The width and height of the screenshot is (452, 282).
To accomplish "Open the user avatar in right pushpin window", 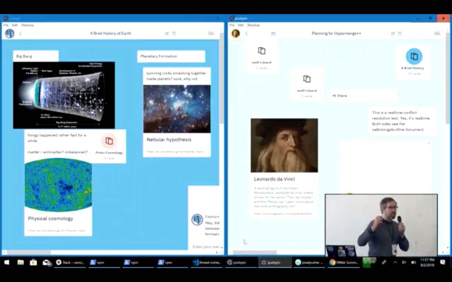I will (236, 33).
